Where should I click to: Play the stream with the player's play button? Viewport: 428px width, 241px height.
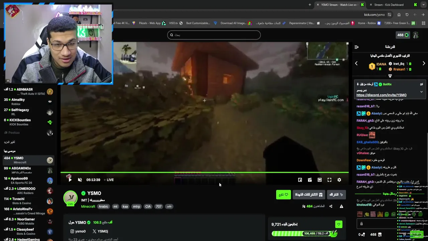click(70, 180)
